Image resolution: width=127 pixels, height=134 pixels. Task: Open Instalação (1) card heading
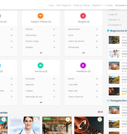pos(84,71)
